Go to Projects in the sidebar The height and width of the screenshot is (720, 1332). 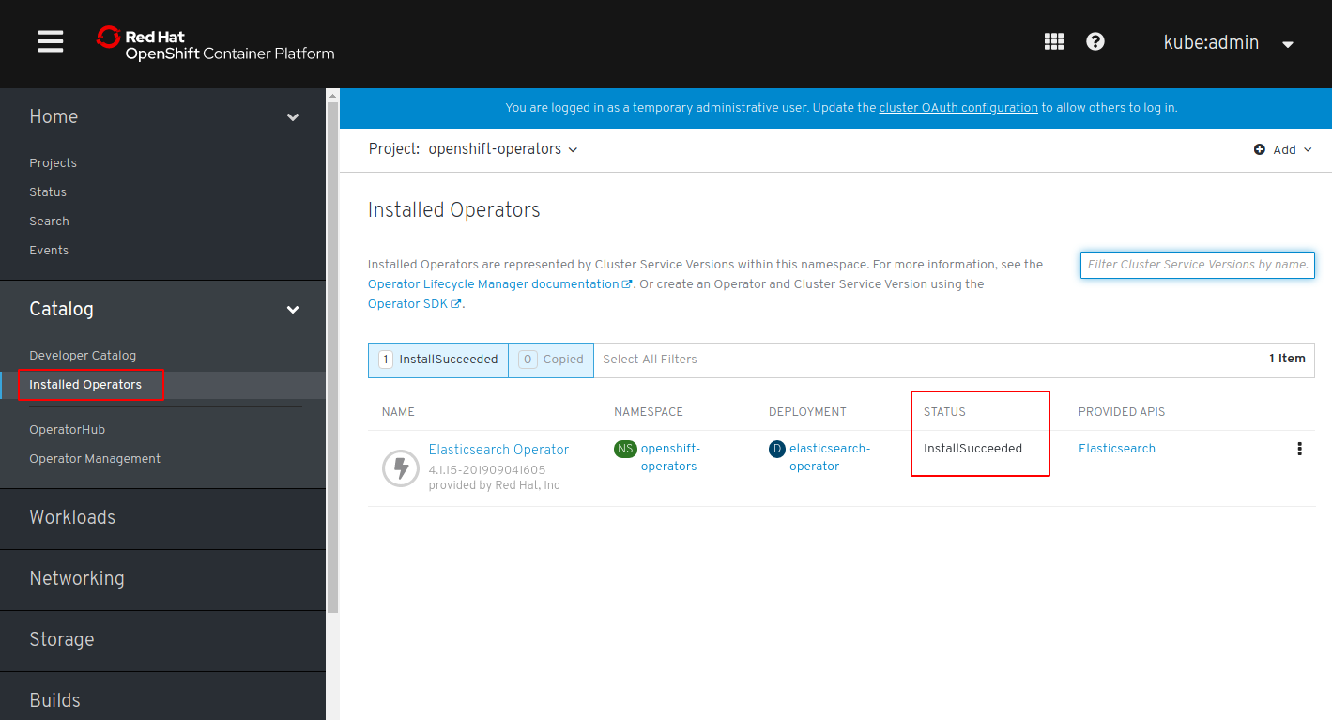point(53,162)
